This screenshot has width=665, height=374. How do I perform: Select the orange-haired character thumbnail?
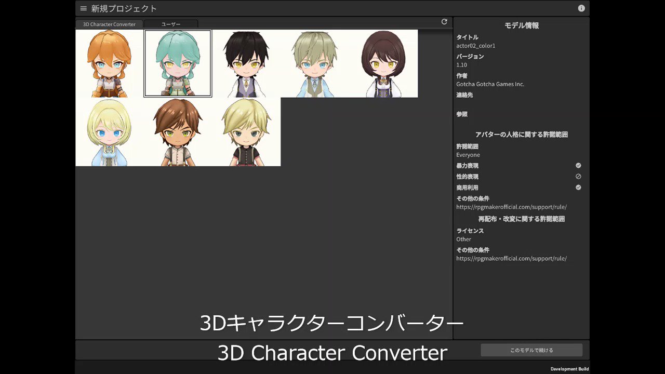click(x=110, y=63)
